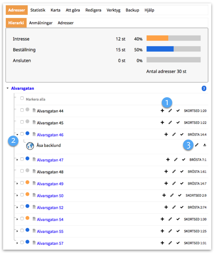Collapse the Alvarsgatan street group
The height and width of the screenshot is (254, 214).
tap(7, 88)
